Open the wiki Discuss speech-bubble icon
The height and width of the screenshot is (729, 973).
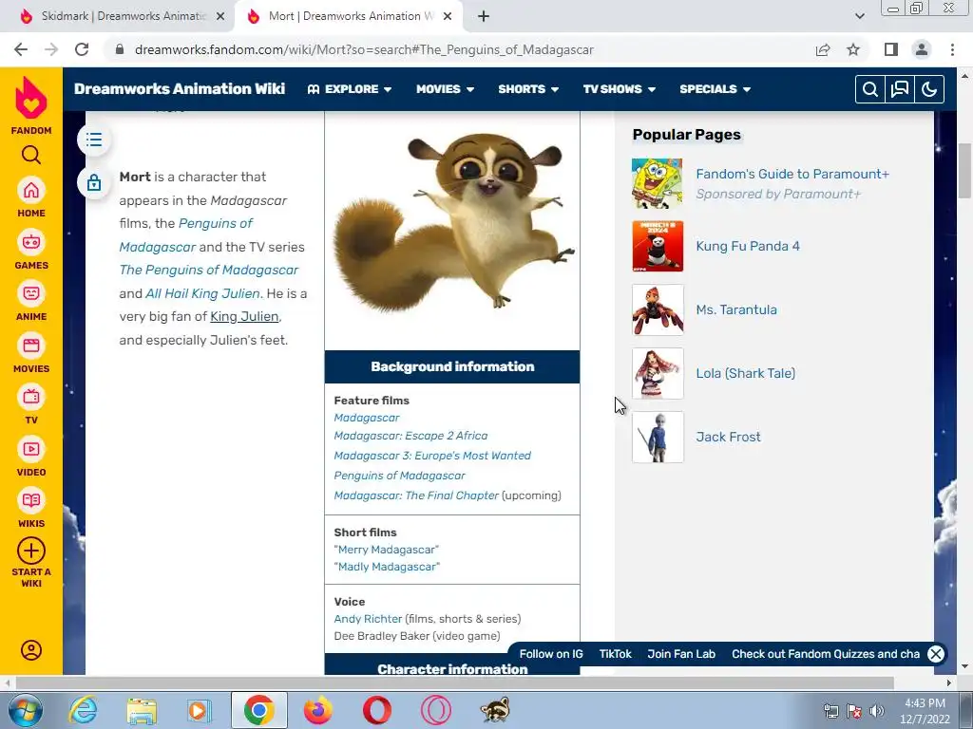point(900,89)
